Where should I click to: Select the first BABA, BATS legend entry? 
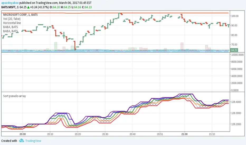pos(11,27)
